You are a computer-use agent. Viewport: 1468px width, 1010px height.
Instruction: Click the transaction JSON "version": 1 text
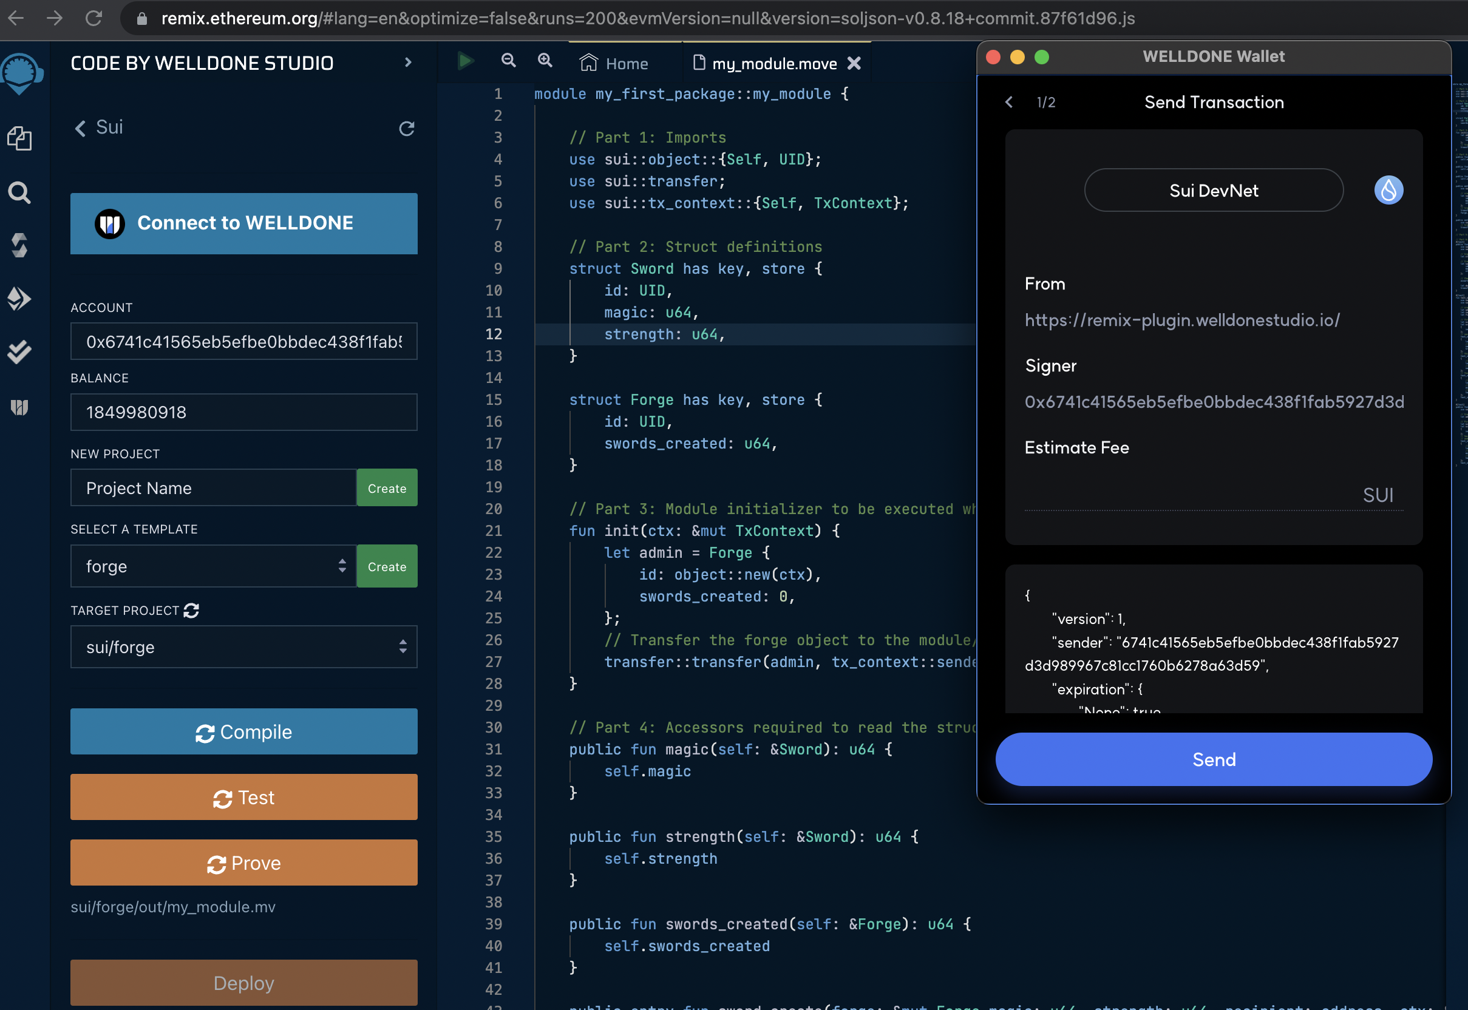[1088, 619]
